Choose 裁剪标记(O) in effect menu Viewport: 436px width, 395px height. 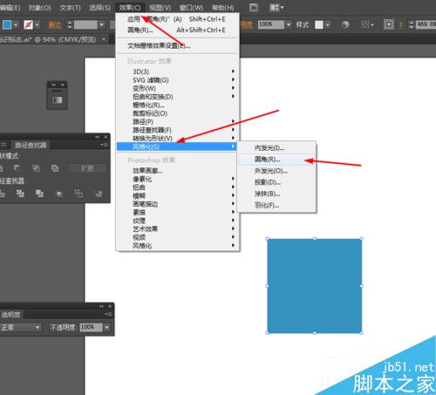[x=177, y=113]
